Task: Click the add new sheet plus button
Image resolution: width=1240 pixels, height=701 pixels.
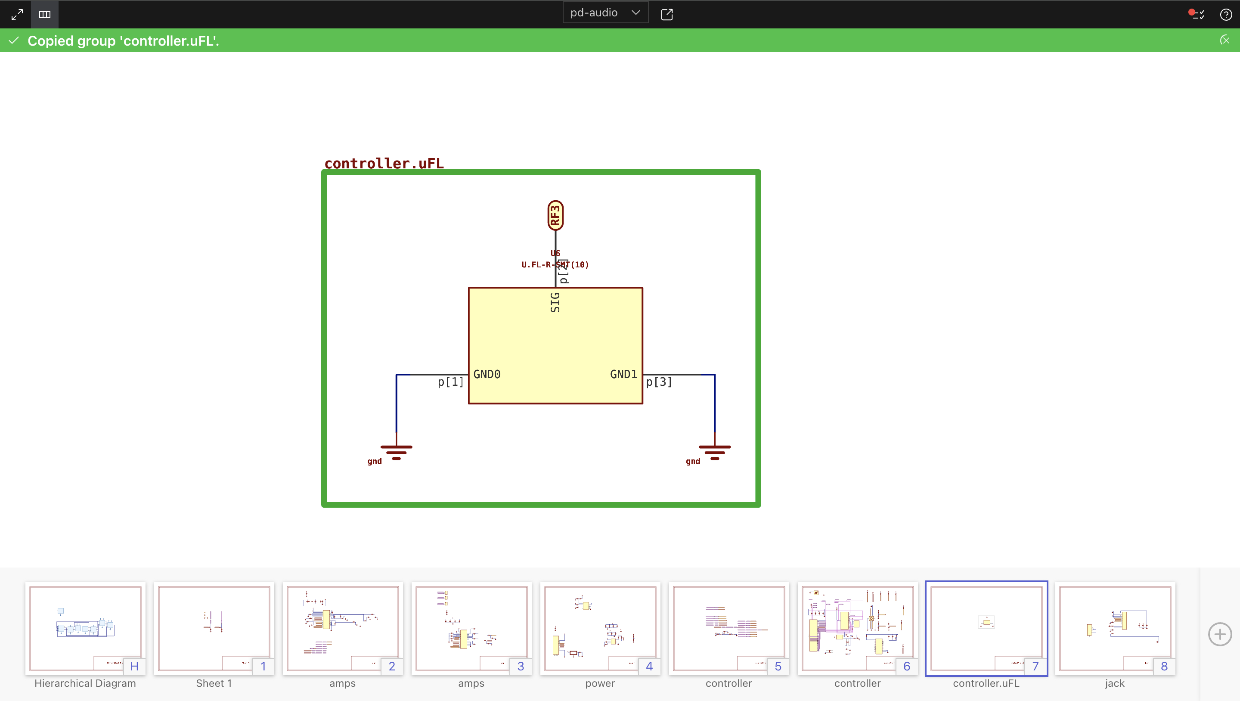Action: pyautogui.click(x=1219, y=635)
